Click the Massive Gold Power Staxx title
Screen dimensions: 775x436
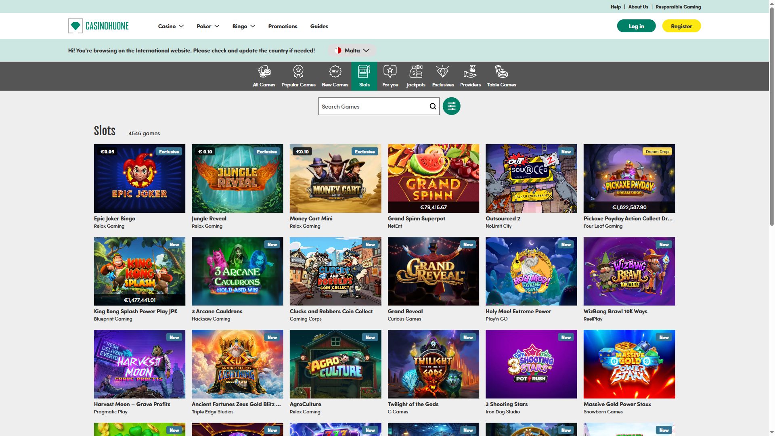(617, 404)
